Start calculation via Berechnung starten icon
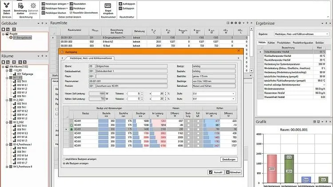This screenshot has width=333, height=187. (20, 6)
